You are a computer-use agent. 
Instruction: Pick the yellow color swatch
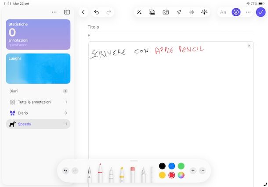[x=162, y=175]
